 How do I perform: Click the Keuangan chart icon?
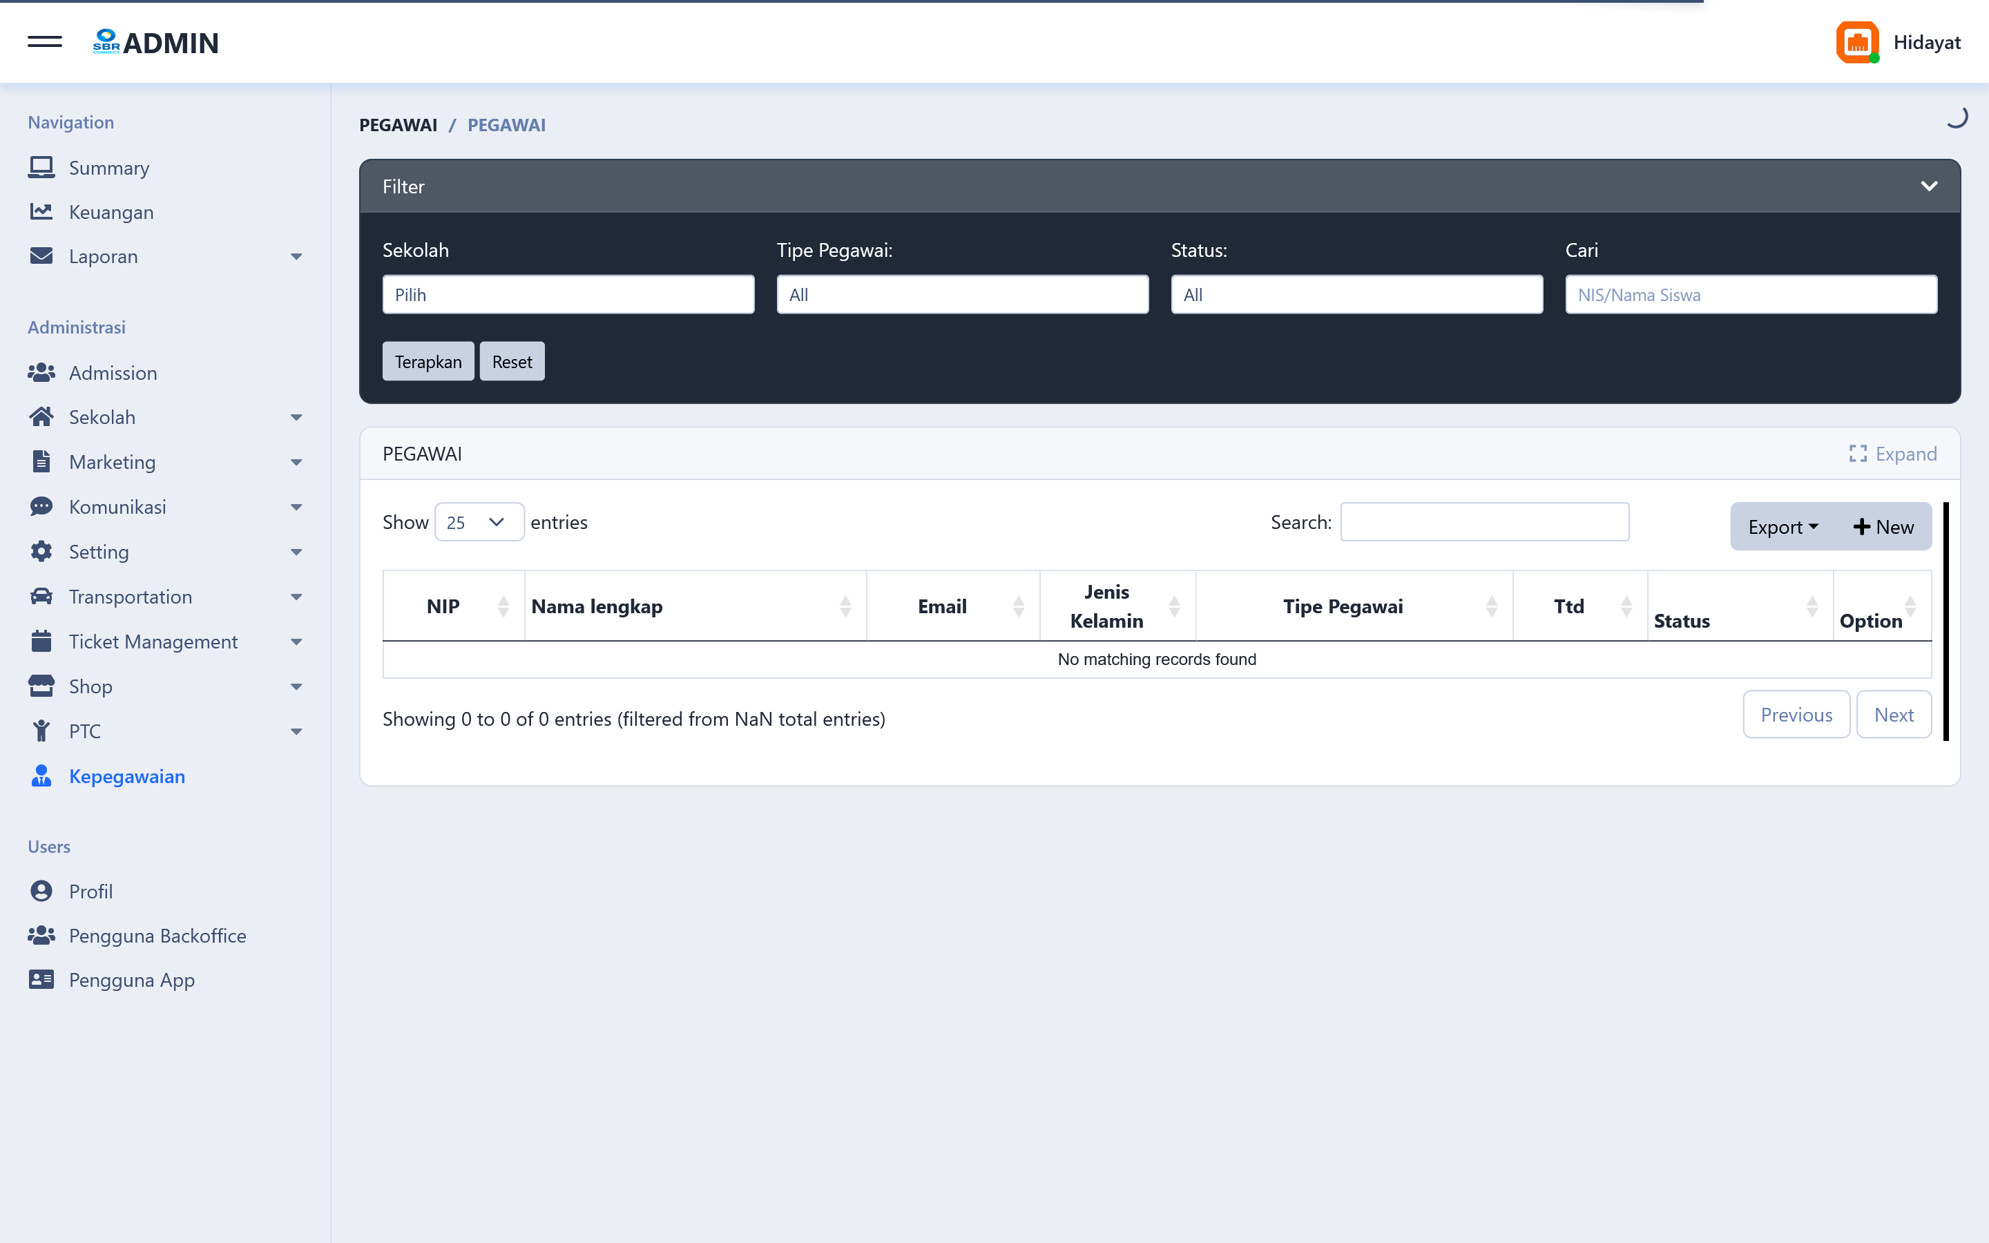[41, 212]
